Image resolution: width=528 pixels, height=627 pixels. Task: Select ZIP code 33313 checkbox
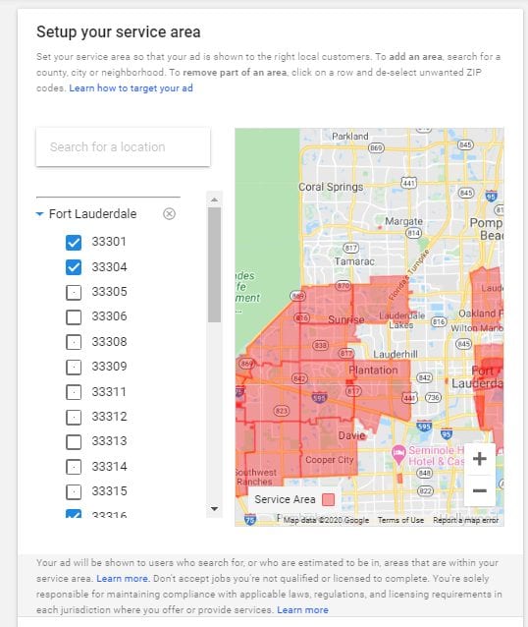74,441
